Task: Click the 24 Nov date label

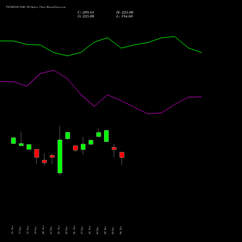Action: (59, 230)
